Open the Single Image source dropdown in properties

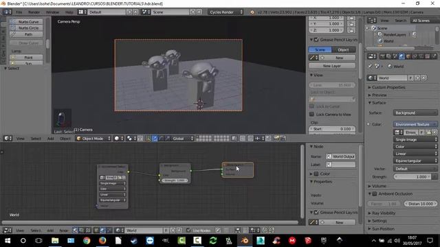point(415,139)
